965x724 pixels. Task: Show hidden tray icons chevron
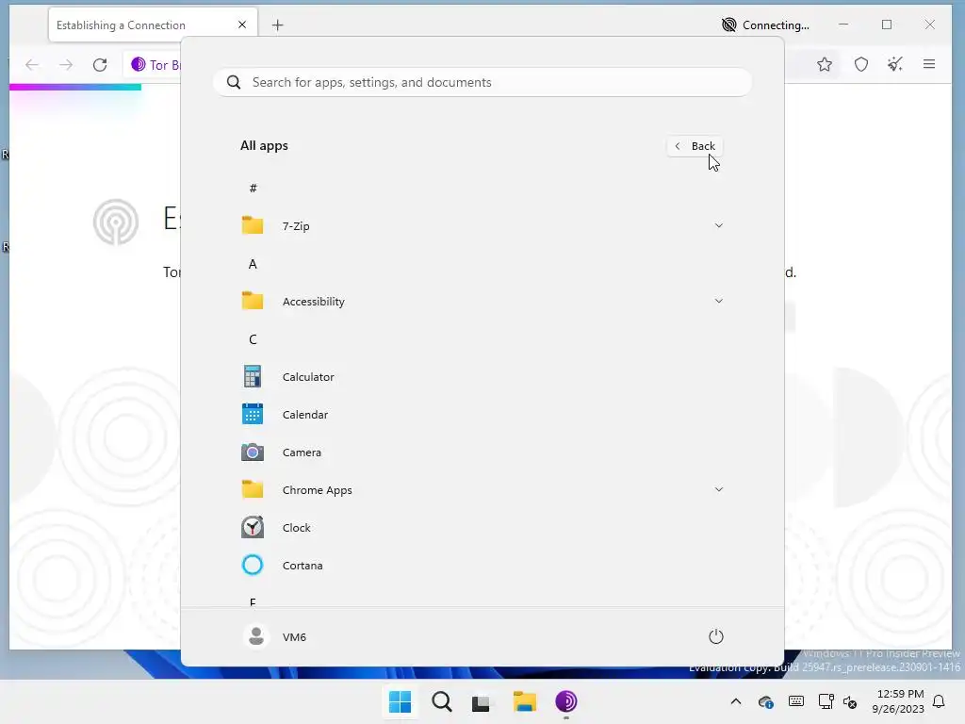735,701
